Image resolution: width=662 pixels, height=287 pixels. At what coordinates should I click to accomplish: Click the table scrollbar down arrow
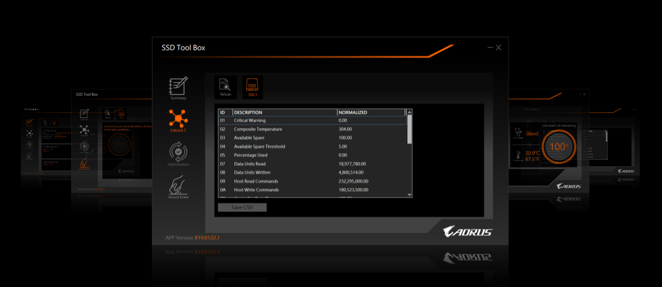coord(410,195)
